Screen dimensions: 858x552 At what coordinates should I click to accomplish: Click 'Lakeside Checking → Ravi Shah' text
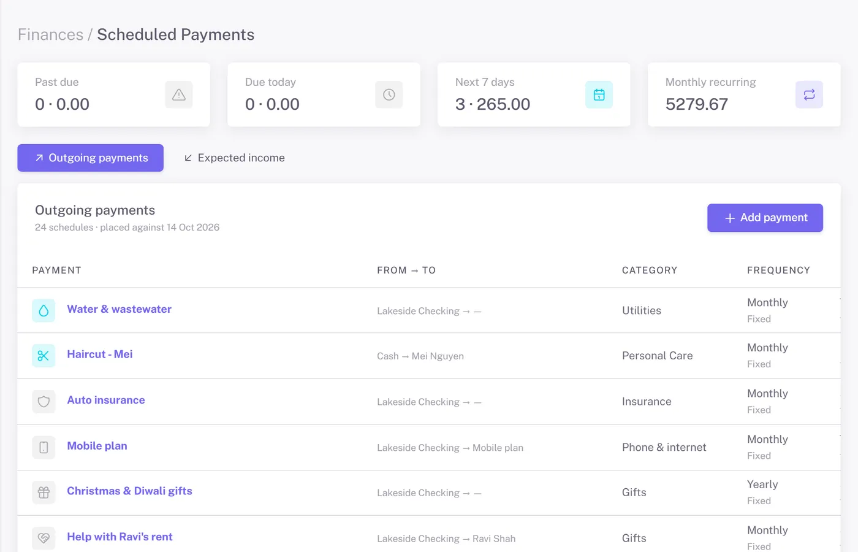[446, 539]
